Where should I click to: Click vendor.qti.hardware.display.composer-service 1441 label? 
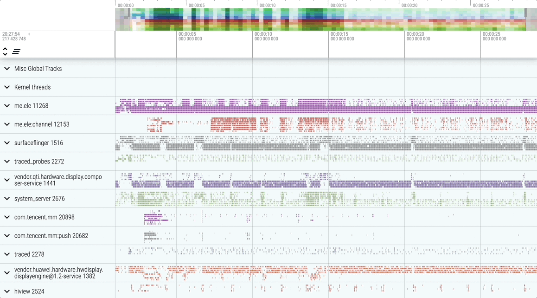(x=58, y=180)
